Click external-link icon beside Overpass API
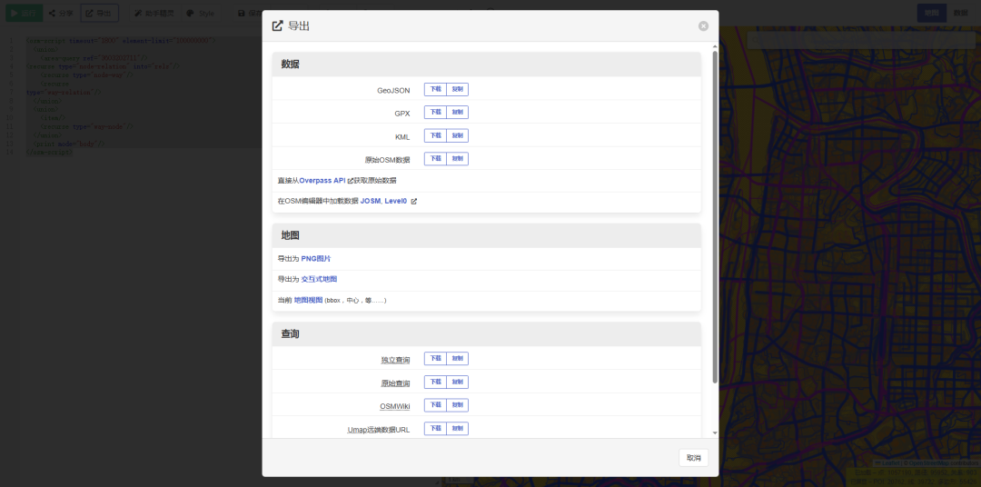Image resolution: width=981 pixels, height=487 pixels. (x=351, y=180)
